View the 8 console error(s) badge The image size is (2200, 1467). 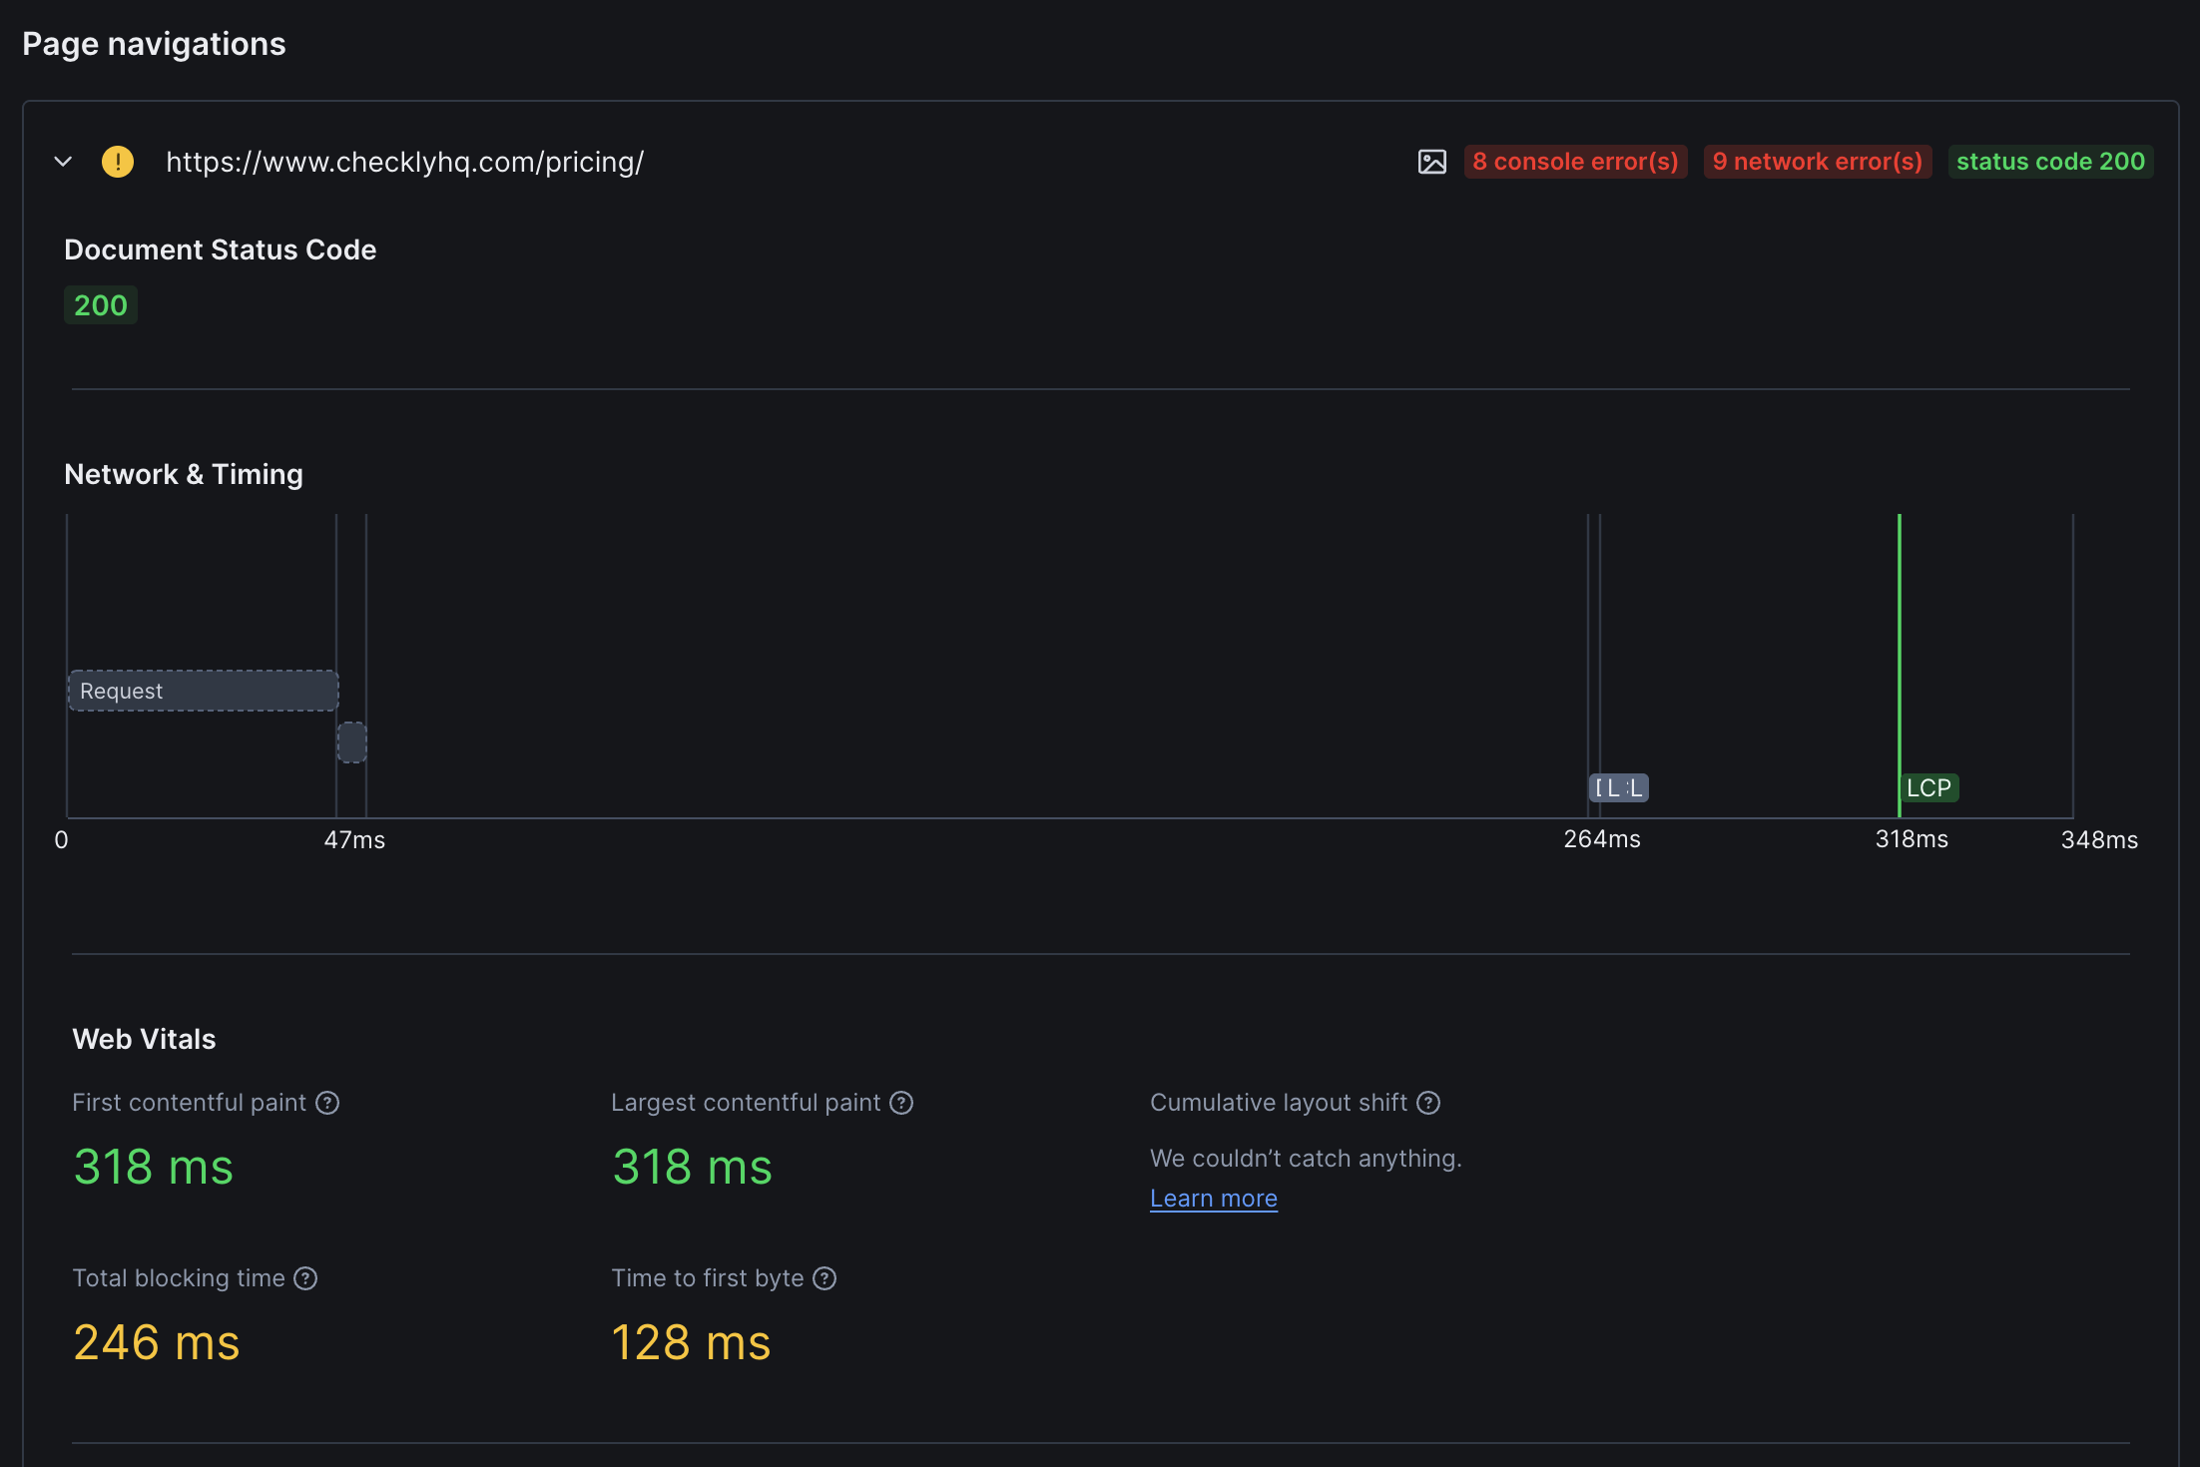1575,161
